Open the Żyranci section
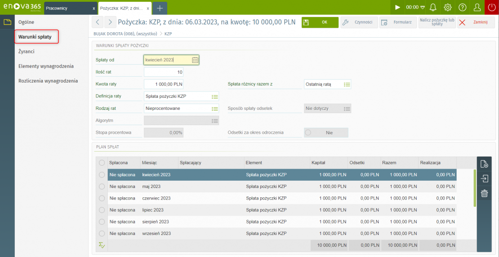The image size is (499, 257). pyautogui.click(x=27, y=52)
